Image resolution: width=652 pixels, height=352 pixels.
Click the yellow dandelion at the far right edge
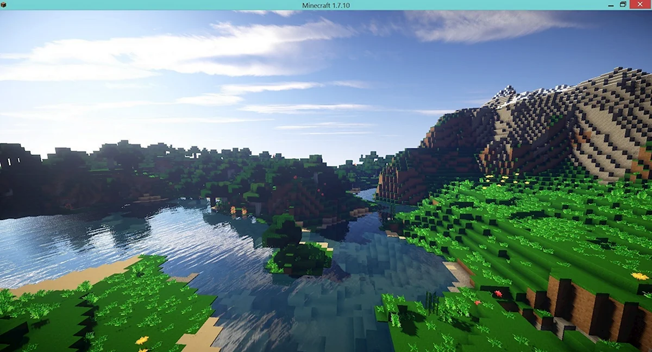(x=640, y=276)
